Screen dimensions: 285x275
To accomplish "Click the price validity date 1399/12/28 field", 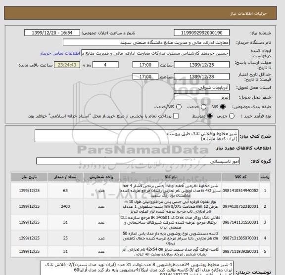I will [201, 77].
